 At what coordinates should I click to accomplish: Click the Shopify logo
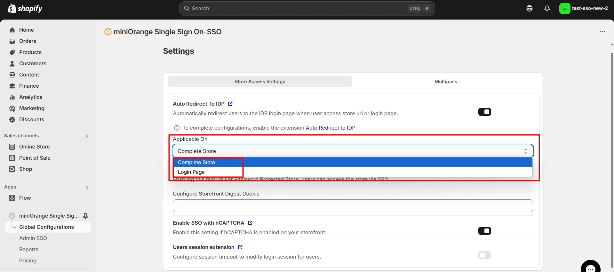[x=25, y=8]
